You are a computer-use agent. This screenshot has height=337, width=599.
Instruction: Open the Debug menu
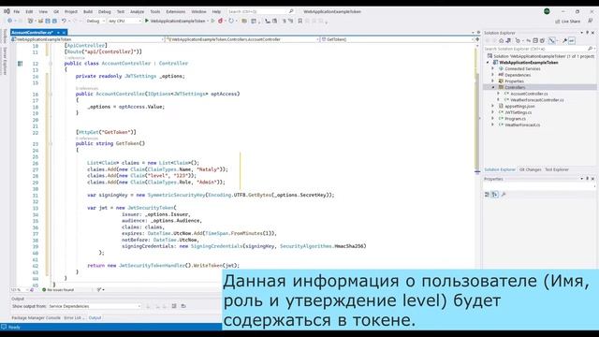click(104, 12)
